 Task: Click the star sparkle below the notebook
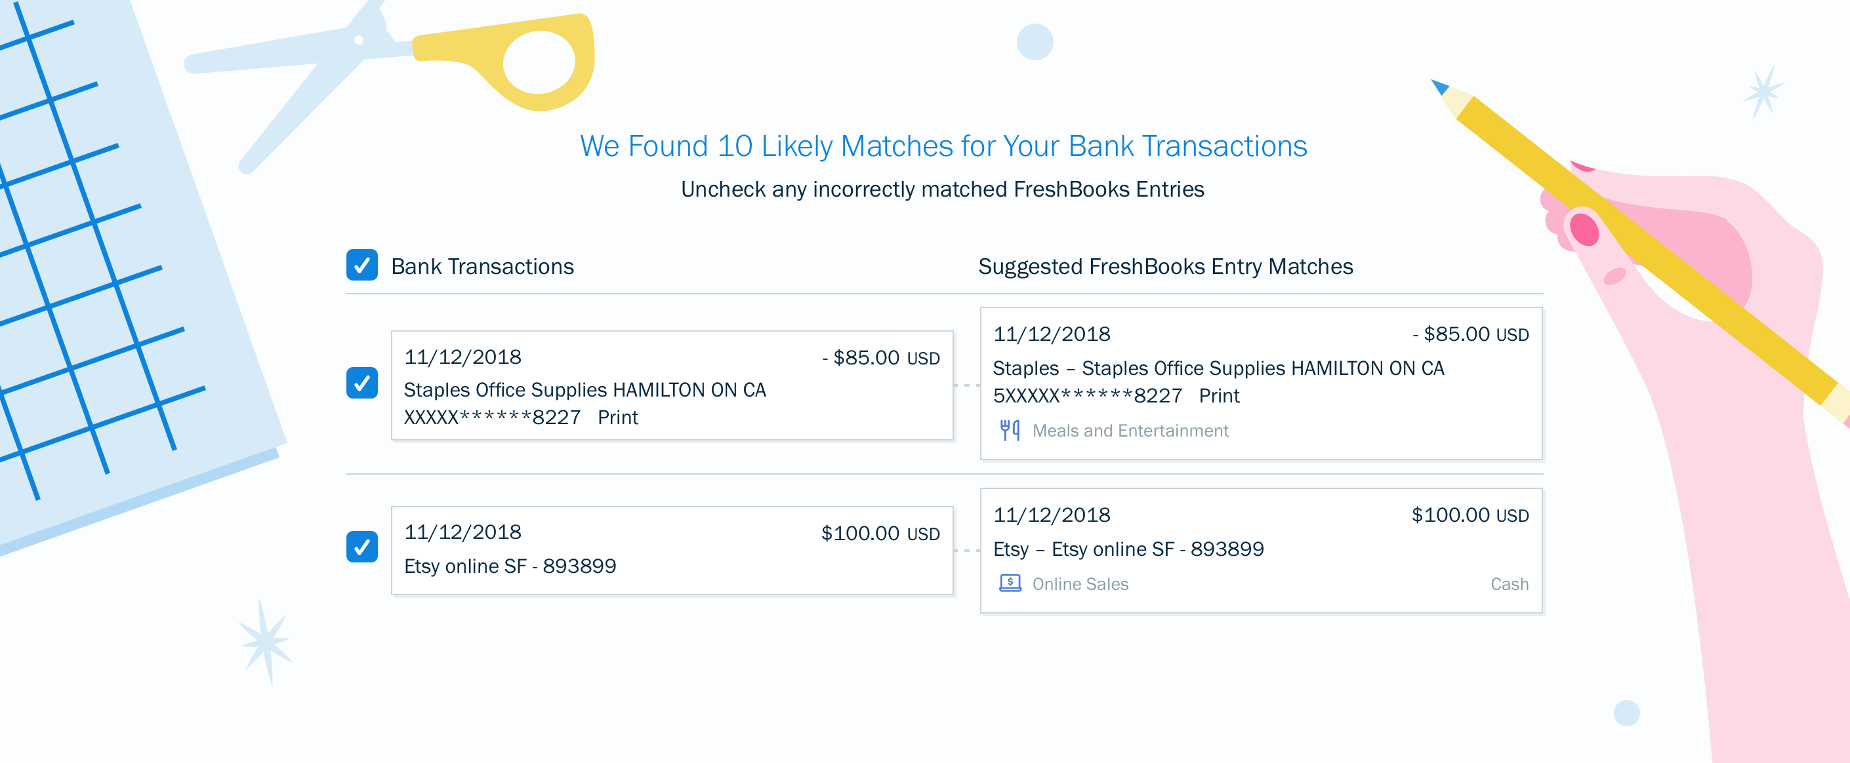(x=266, y=641)
